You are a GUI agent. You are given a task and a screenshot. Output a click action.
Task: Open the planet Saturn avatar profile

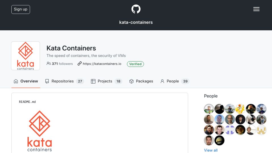click(x=219, y=140)
